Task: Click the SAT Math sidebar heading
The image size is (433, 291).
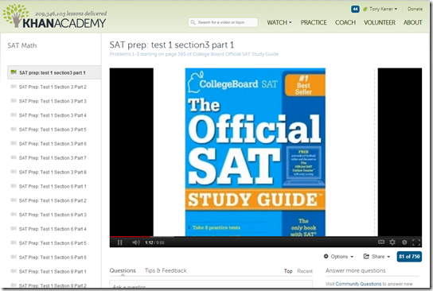Action: [x=21, y=45]
